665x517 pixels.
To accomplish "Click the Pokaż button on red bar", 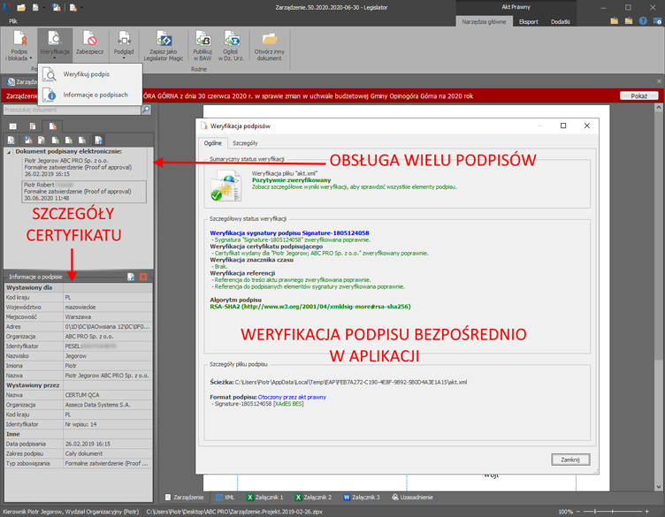I will (x=639, y=95).
